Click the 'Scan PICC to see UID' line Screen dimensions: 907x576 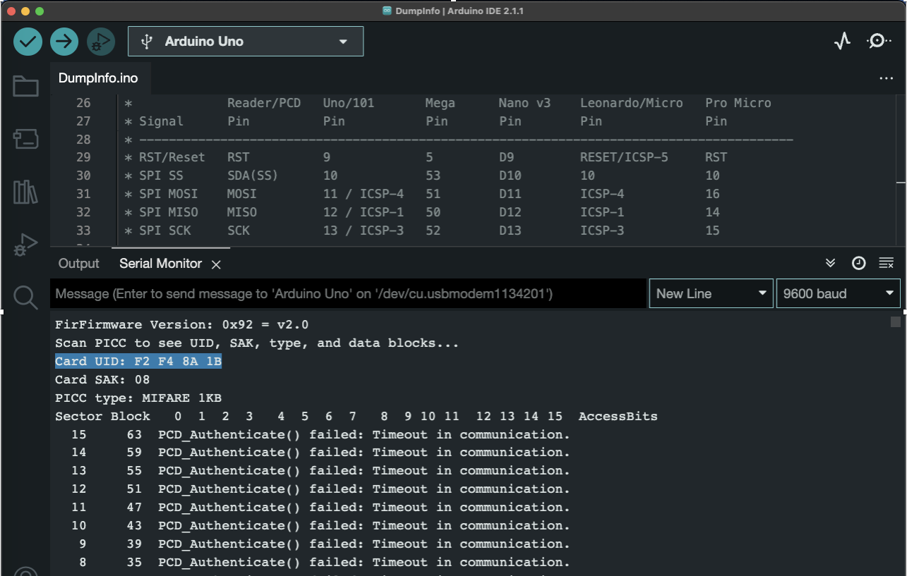[257, 343]
